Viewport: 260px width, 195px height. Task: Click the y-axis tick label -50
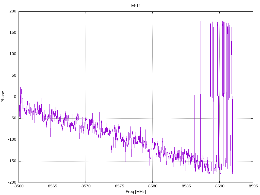(x=13, y=118)
